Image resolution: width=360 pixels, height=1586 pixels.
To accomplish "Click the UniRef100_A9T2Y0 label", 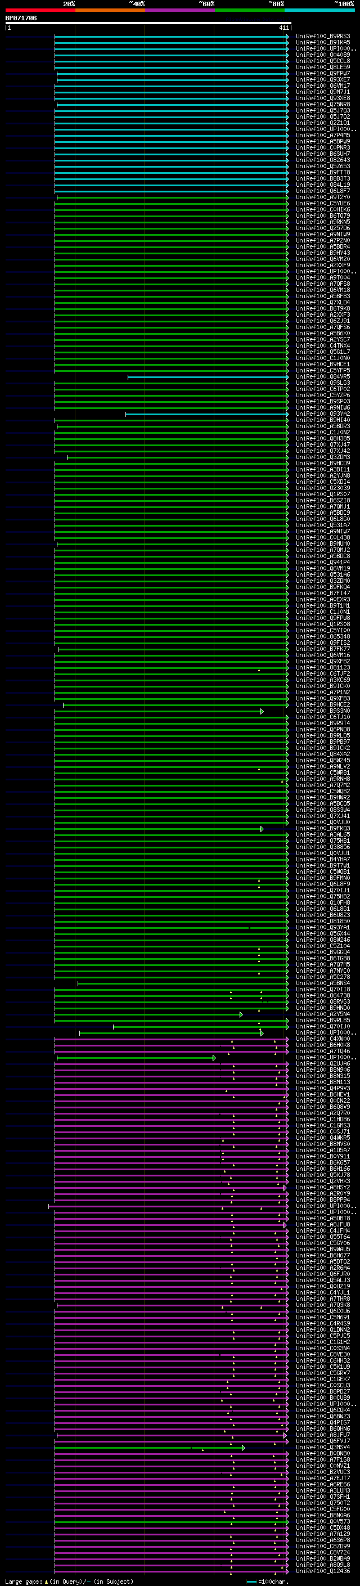I will [323, 197].
